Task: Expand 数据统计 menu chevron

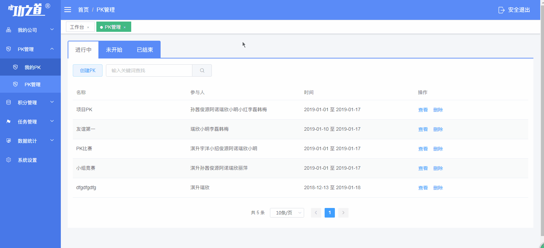Action: (x=52, y=141)
